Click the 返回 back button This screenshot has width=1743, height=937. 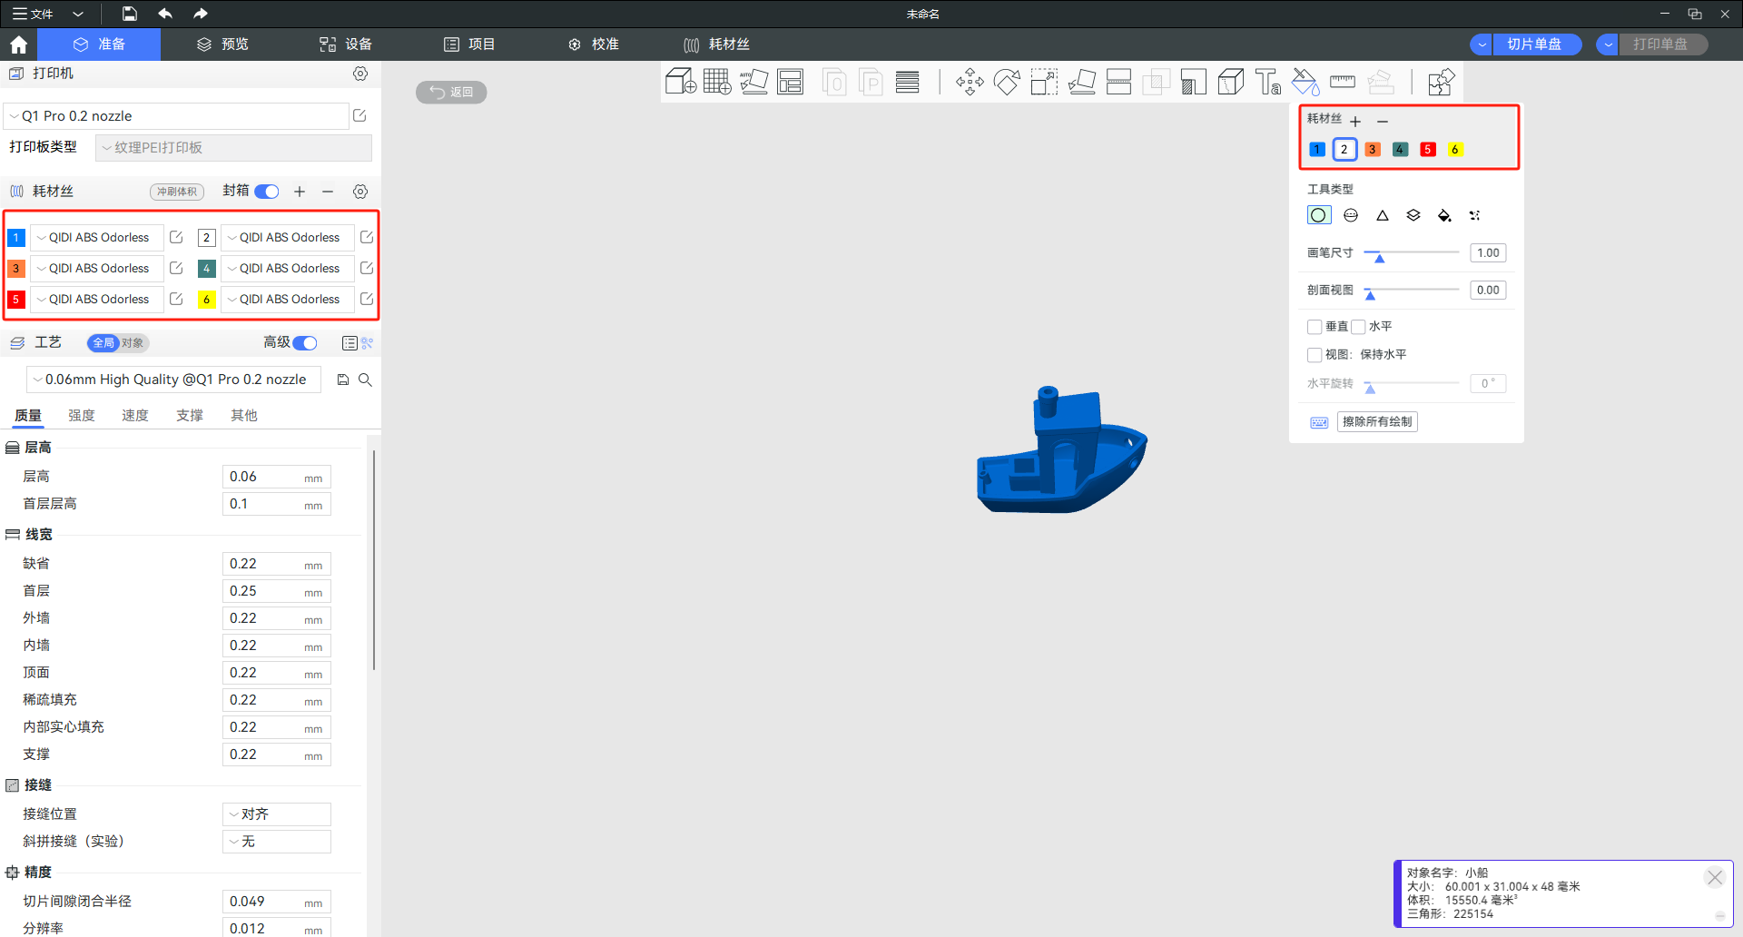451,92
